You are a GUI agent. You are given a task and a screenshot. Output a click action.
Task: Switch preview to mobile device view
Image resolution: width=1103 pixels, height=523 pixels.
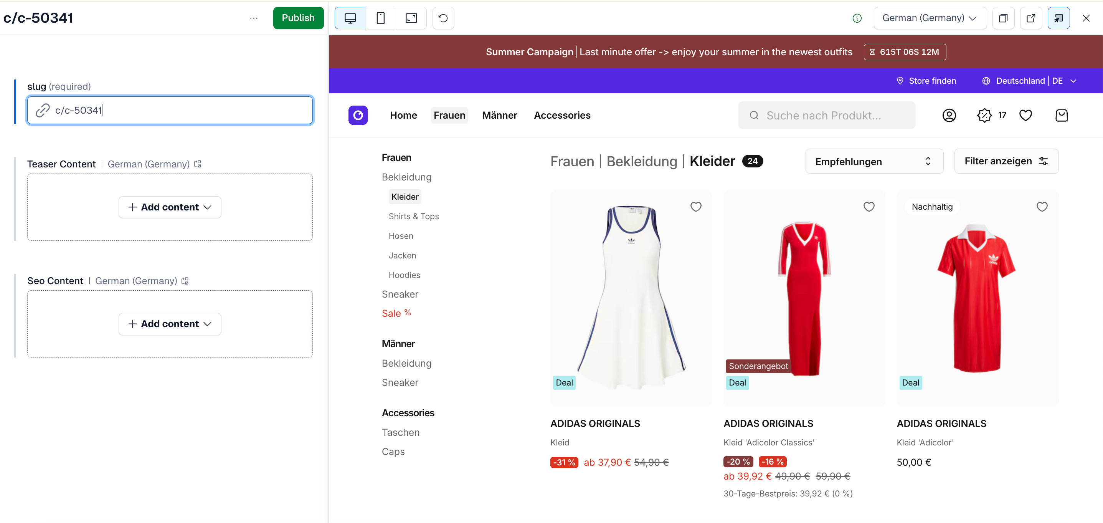click(380, 18)
